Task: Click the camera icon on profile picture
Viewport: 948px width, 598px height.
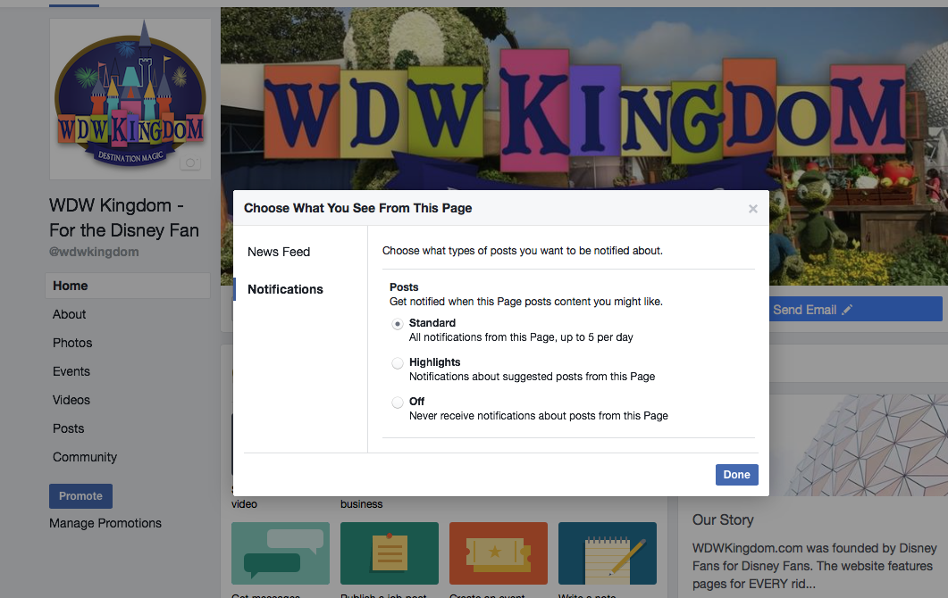Action: tap(189, 163)
